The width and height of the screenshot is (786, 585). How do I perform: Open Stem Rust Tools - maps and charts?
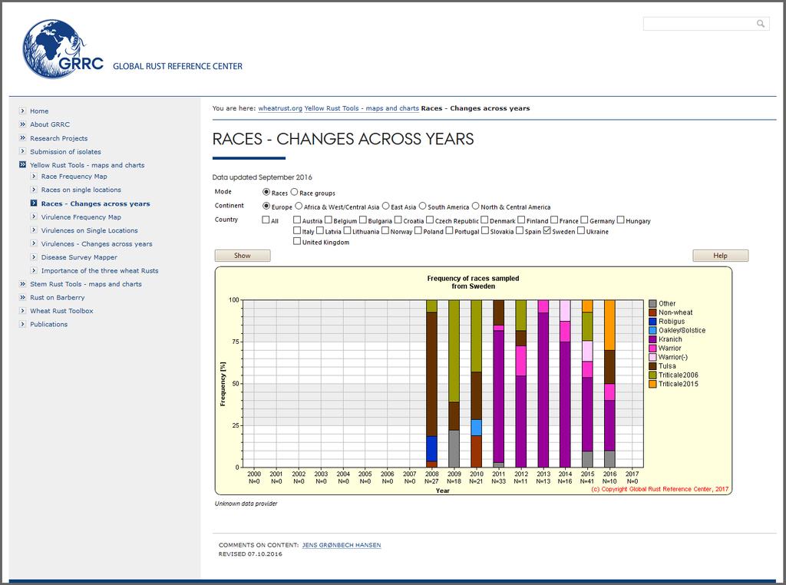pyautogui.click(x=86, y=284)
